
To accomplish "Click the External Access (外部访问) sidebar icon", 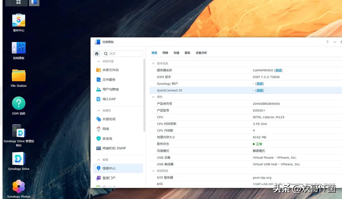I will (x=99, y=119).
